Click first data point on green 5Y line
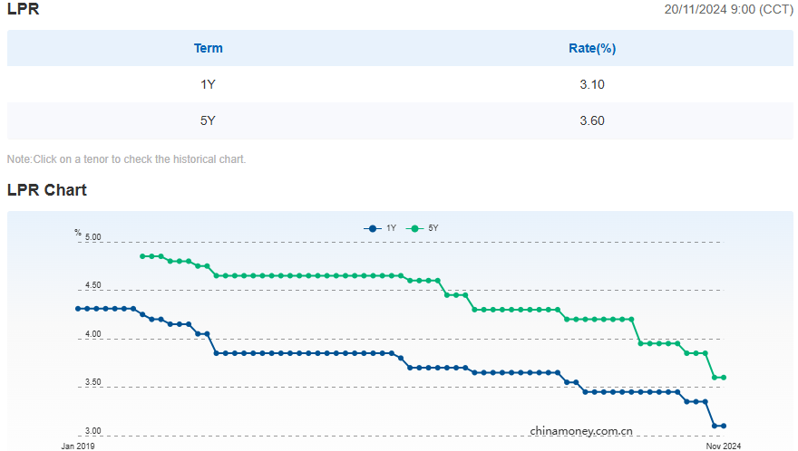Viewport: 798px width, 451px height. tap(142, 256)
